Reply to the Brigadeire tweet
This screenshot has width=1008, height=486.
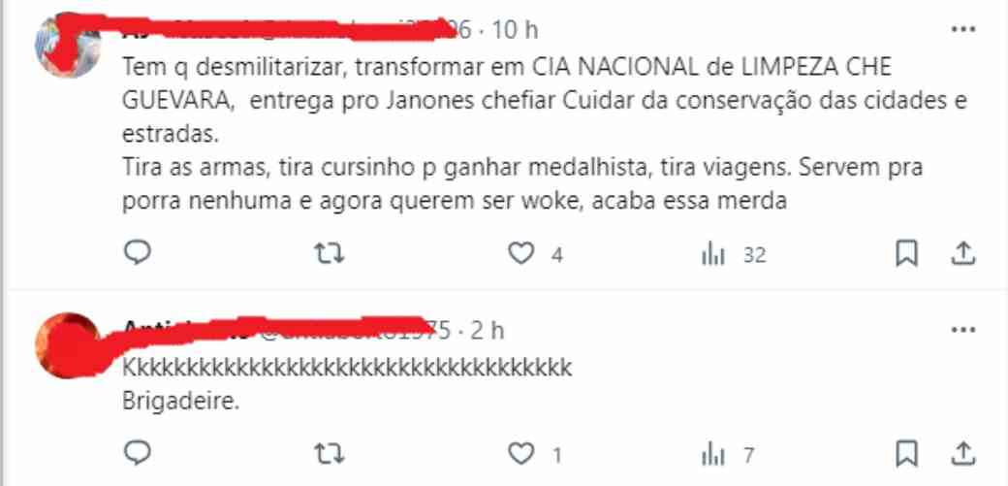pyautogui.click(x=137, y=454)
